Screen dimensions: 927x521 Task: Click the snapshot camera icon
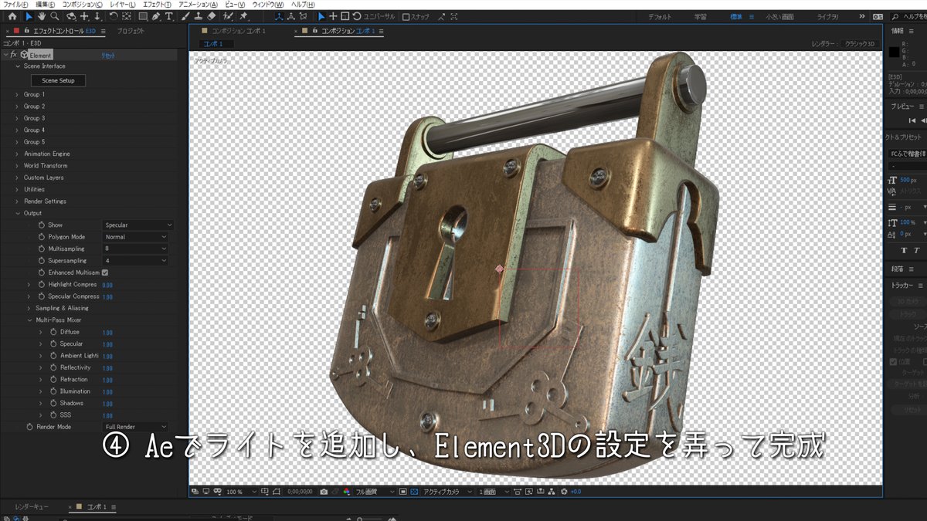[324, 492]
